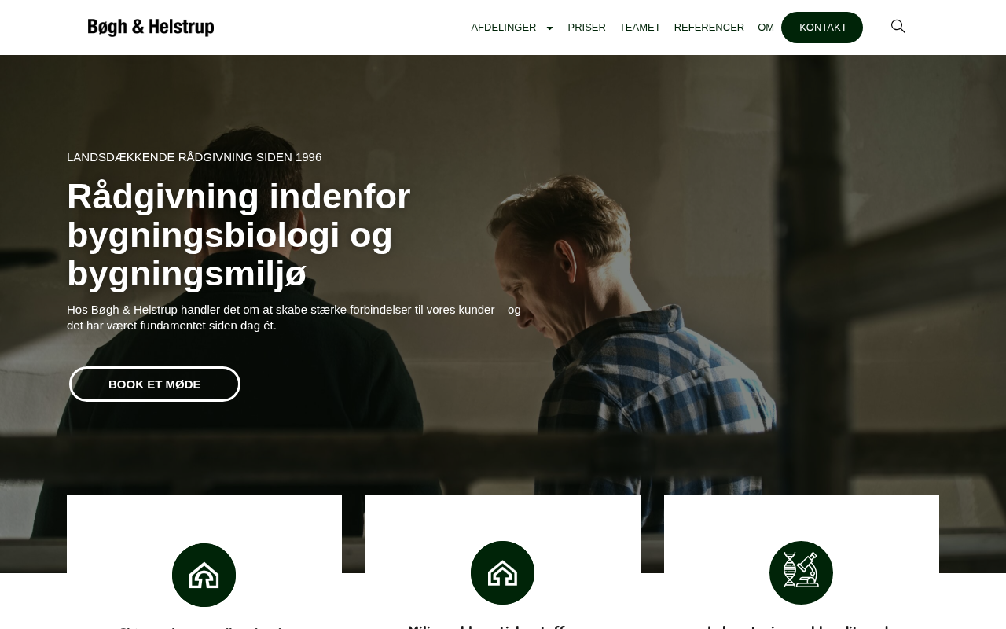Click the 'Rådgivning indenfor bygningsbiologi' heading
This screenshot has width=1006, height=629.
point(239,235)
